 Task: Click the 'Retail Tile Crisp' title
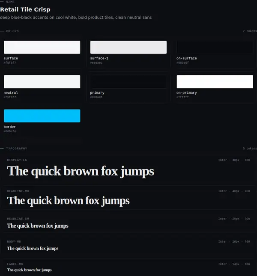pyautogui.click(x=25, y=9)
